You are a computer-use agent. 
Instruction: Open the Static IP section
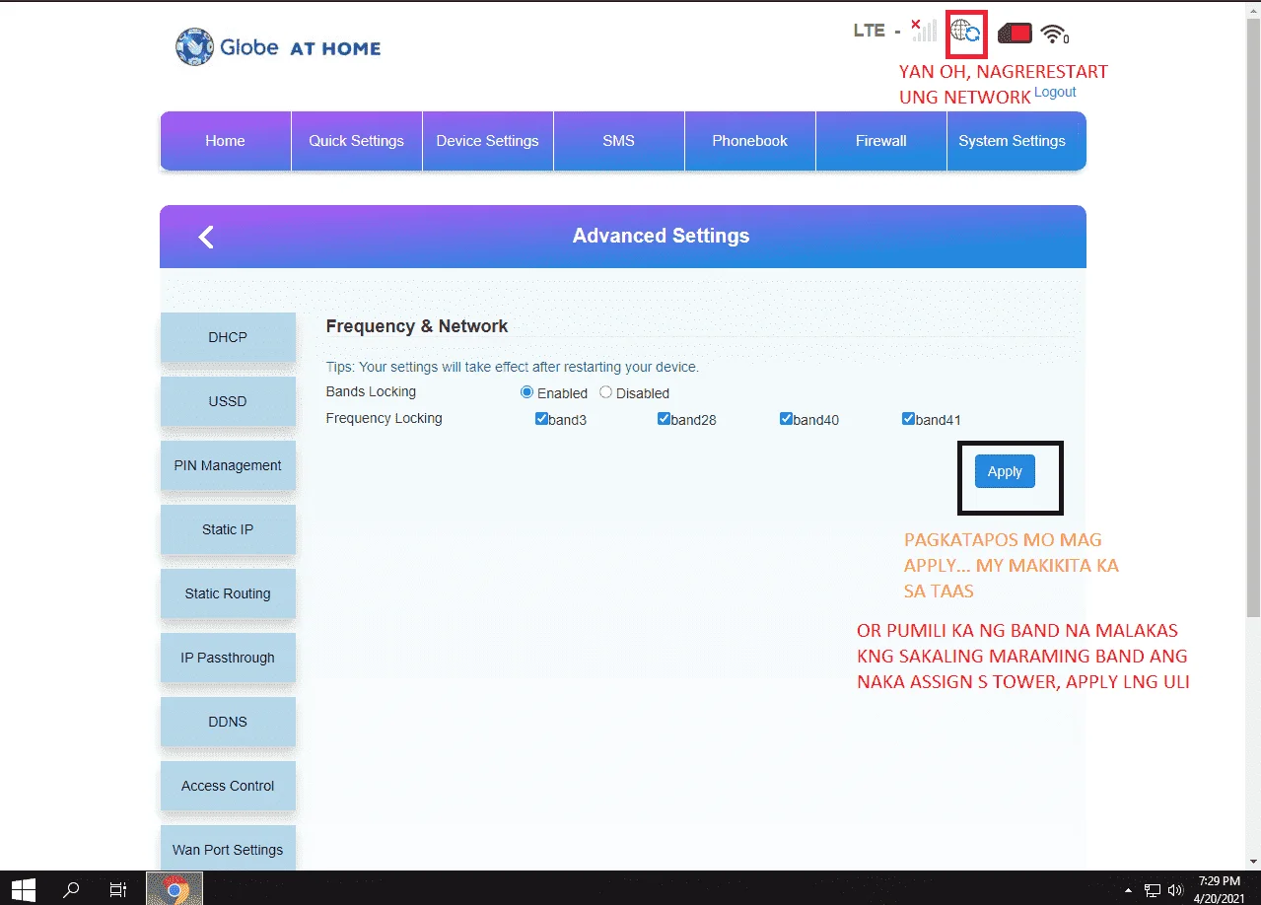pos(228,529)
